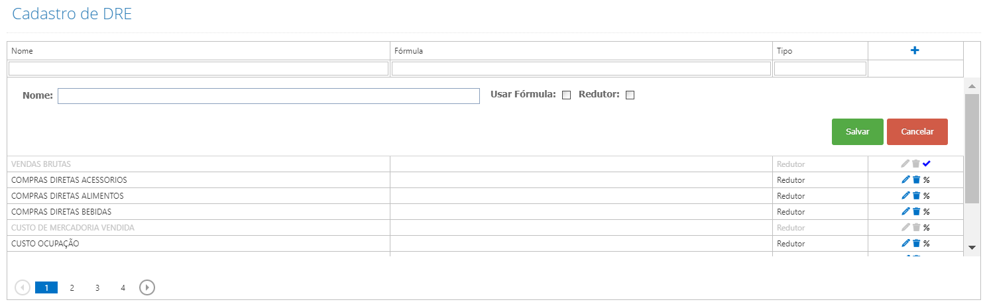Screen dimensions: 987x308
Task: Edit COMPRAS DIRETAS ACESSORIOS with the pencil icon
Action: [x=905, y=180]
